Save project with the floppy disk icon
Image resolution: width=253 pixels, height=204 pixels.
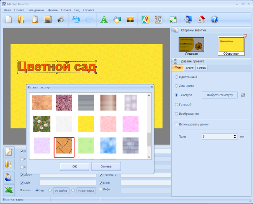(x=48, y=19)
